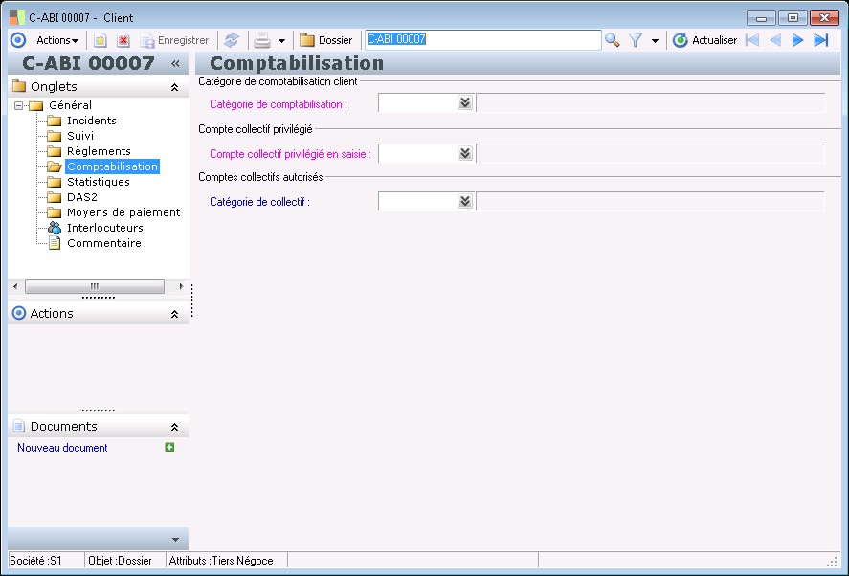Click the sidebar bottom down arrow

(x=175, y=540)
